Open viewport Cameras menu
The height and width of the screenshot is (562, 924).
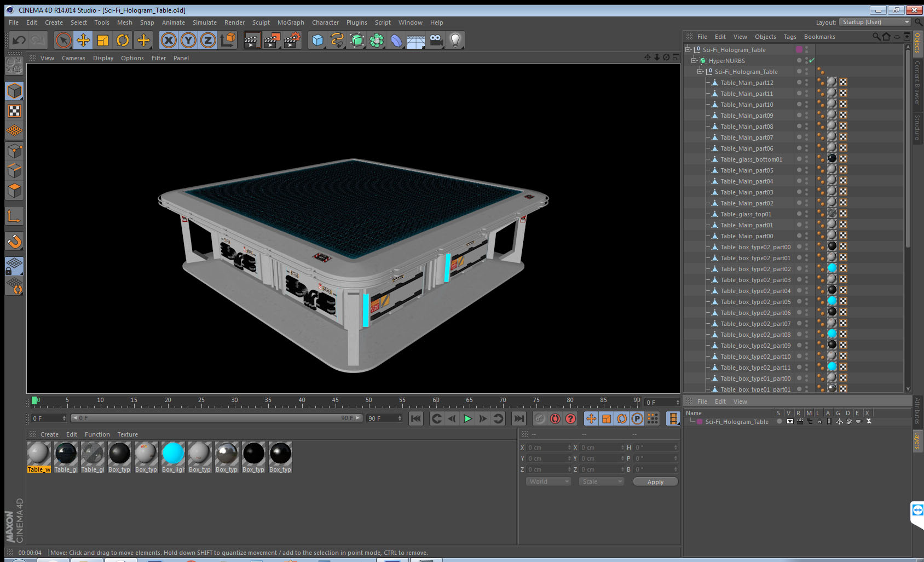[73, 58]
